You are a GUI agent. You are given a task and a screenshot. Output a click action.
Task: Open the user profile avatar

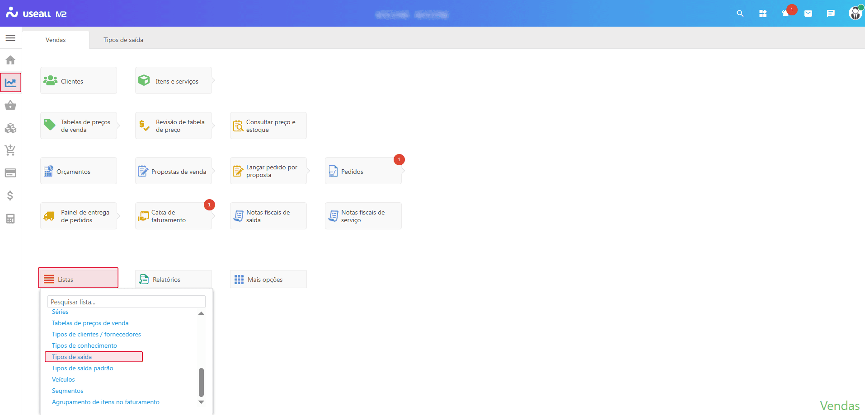(855, 14)
